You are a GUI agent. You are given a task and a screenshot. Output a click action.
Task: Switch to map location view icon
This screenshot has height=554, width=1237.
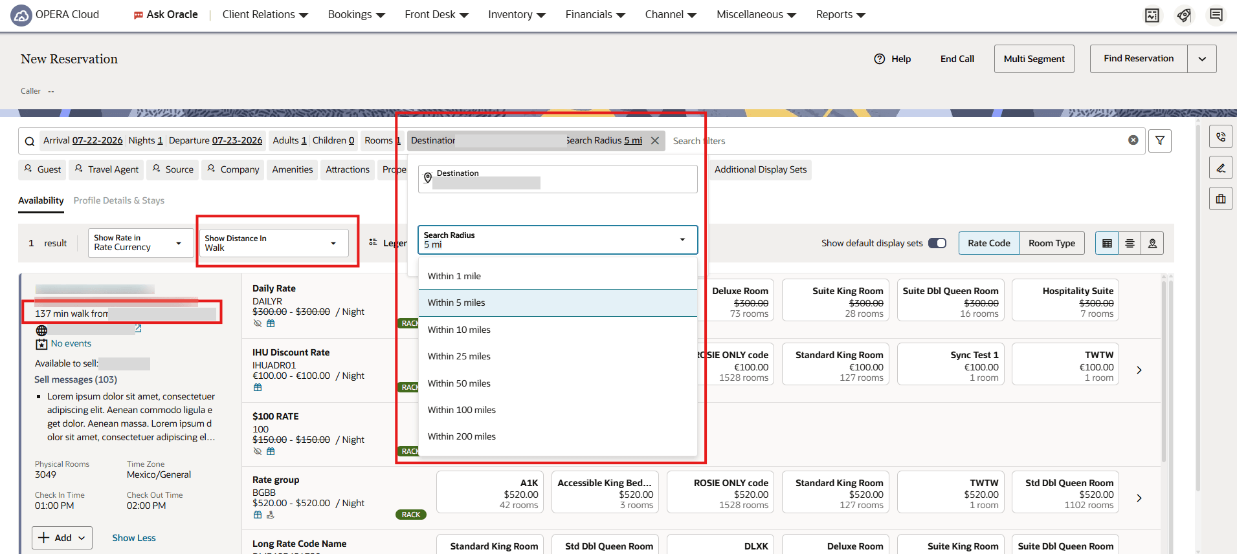point(1152,243)
